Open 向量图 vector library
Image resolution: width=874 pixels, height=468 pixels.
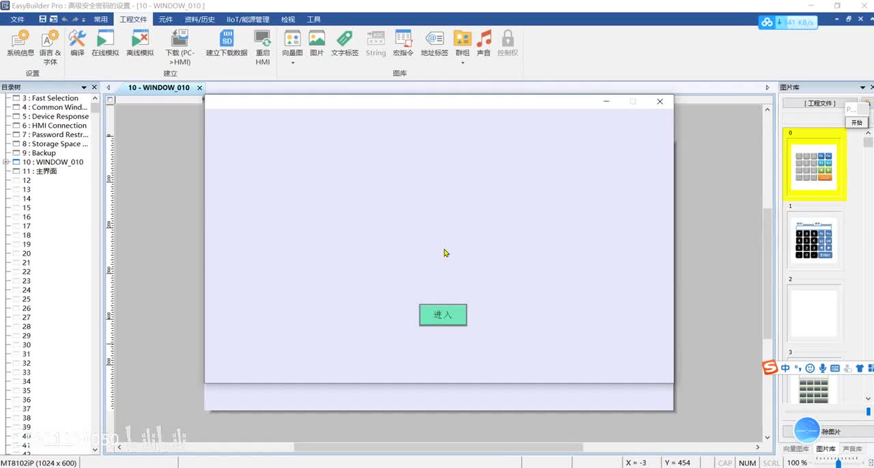(292, 44)
